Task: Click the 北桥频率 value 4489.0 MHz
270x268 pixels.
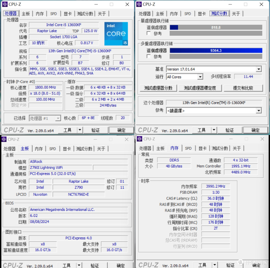Action: click(x=241, y=172)
